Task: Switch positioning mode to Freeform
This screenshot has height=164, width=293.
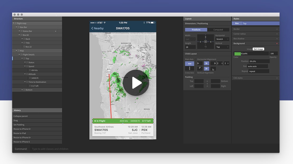Action: click(196, 30)
